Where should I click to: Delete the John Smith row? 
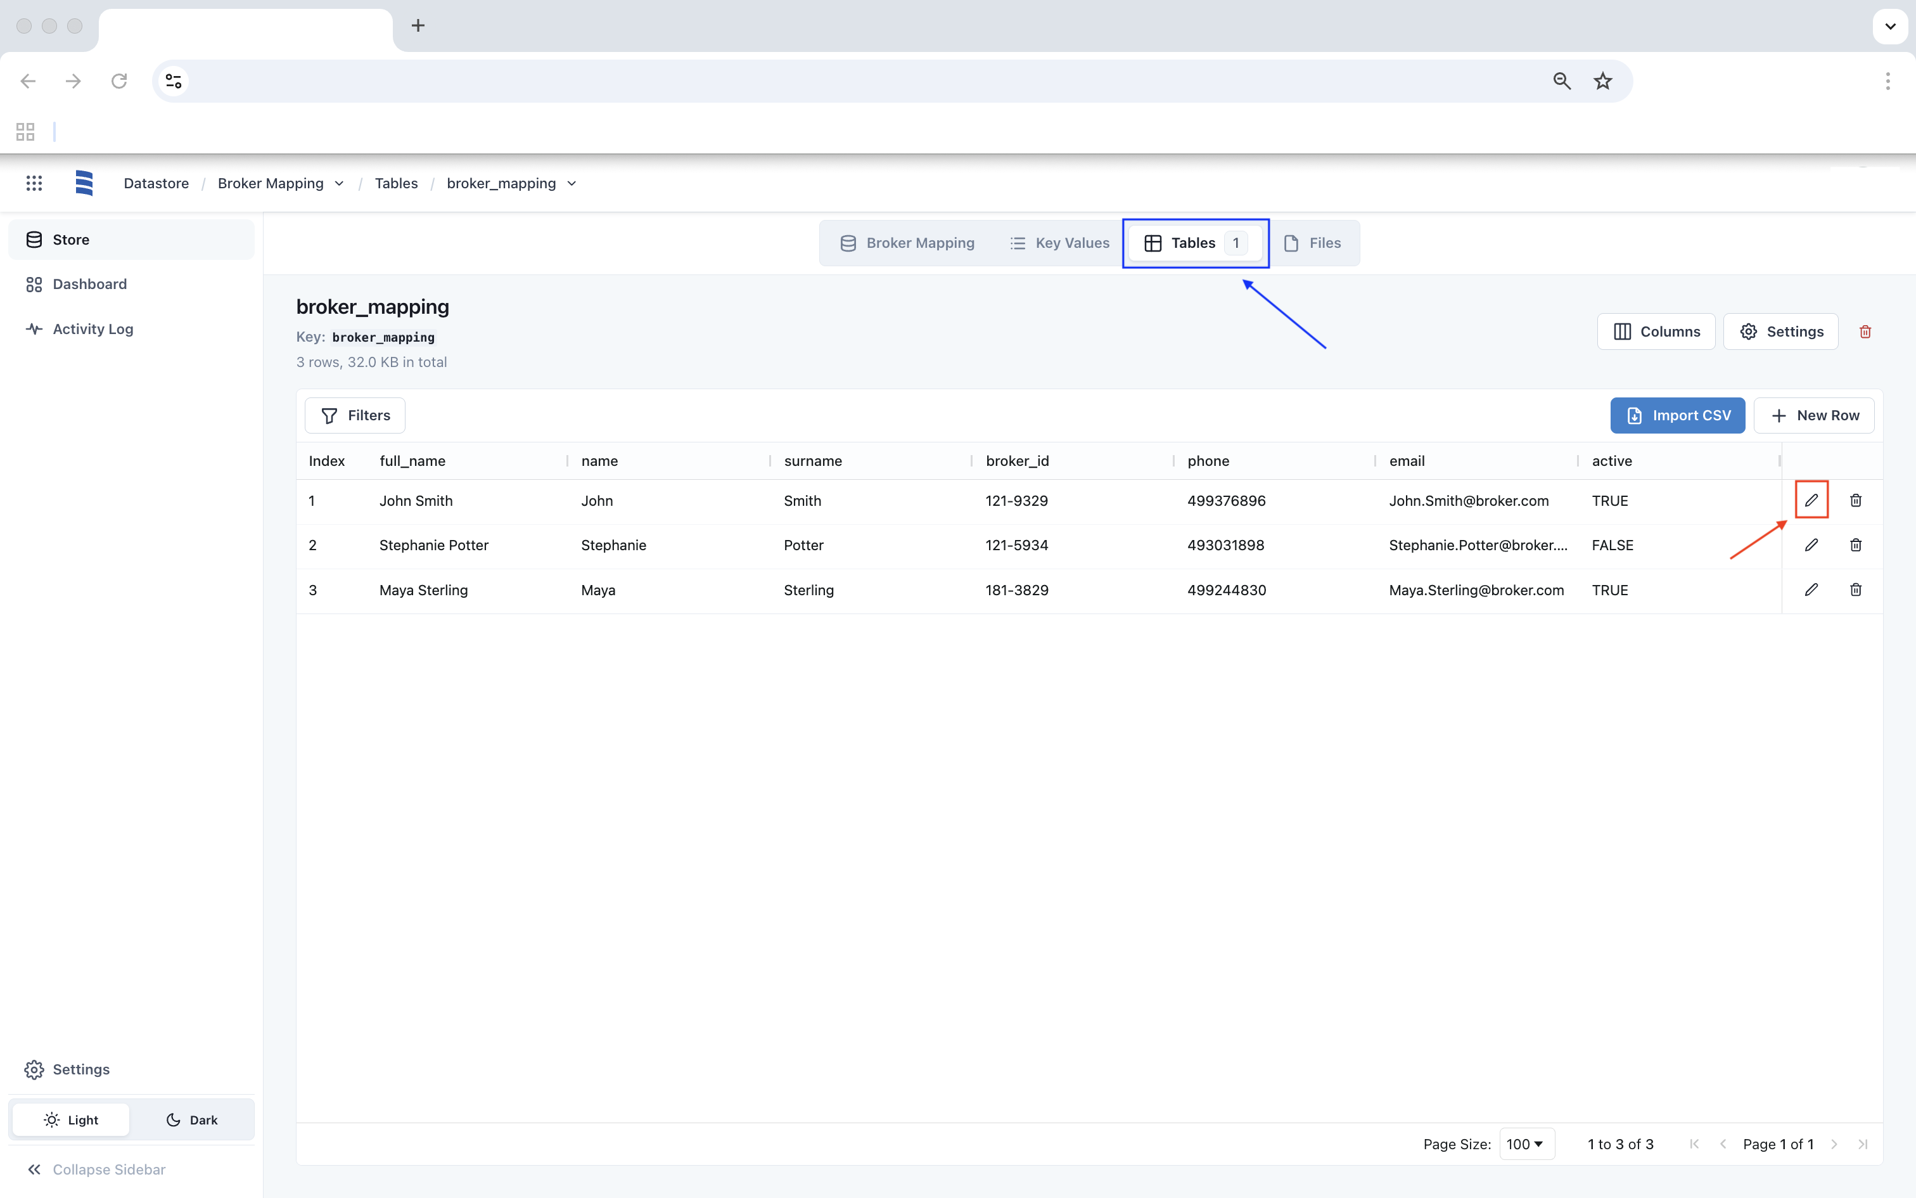1855,500
